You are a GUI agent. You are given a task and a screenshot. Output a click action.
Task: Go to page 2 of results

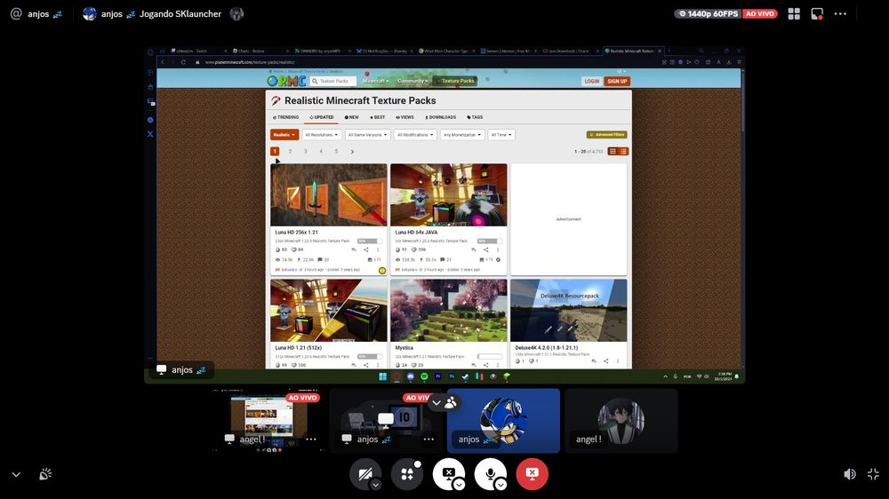click(x=291, y=151)
